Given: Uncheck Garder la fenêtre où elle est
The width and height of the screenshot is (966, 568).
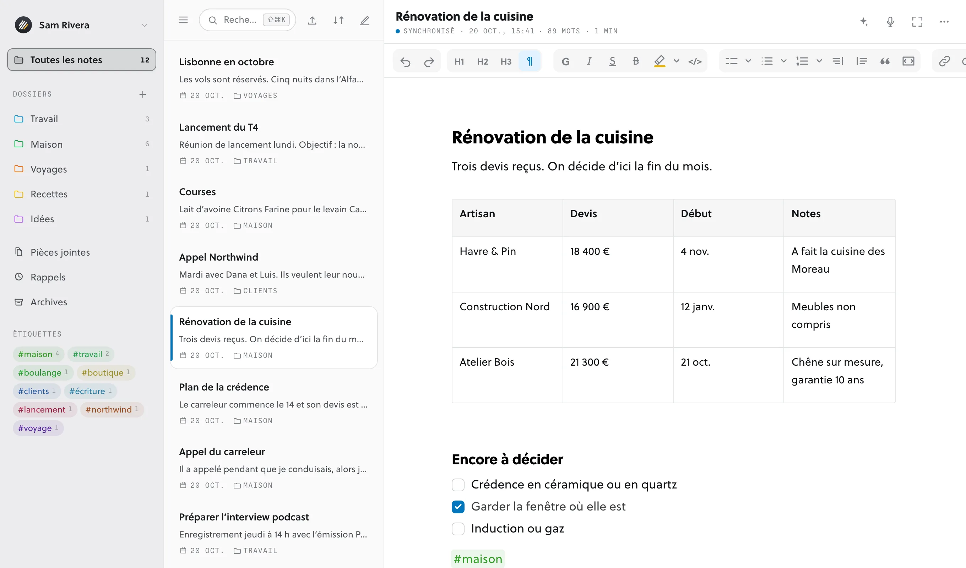Looking at the screenshot, I should (x=458, y=507).
